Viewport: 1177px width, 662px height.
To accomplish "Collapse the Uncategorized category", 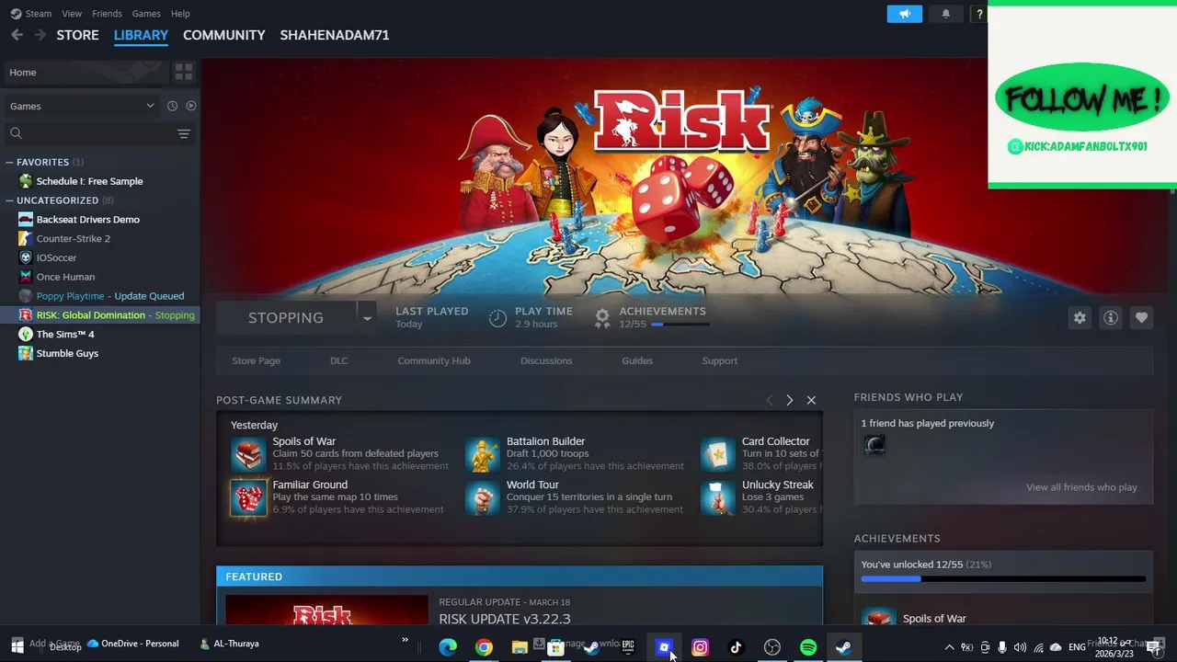I will 9,200.
